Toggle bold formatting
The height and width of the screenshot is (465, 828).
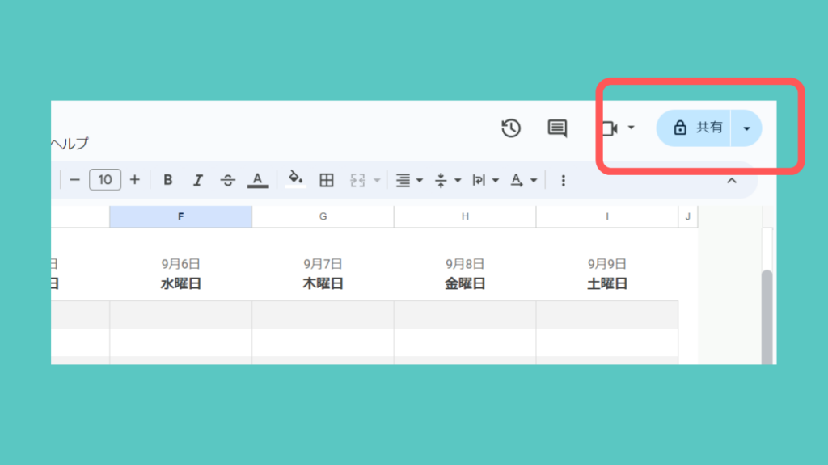[x=168, y=180]
